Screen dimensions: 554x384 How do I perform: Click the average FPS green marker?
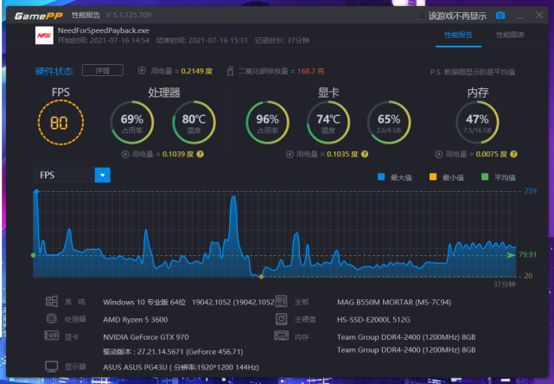[33, 255]
